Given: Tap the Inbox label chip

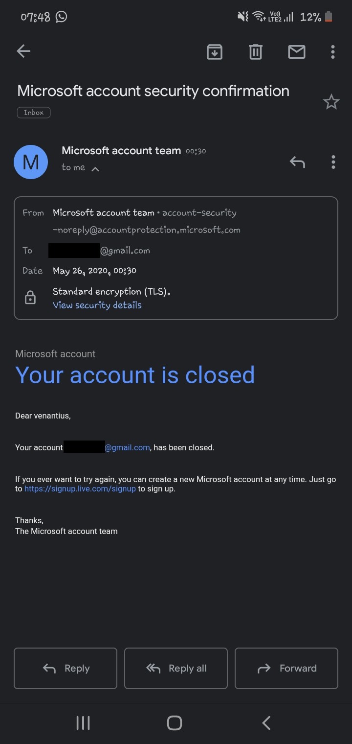Looking at the screenshot, I should [34, 113].
